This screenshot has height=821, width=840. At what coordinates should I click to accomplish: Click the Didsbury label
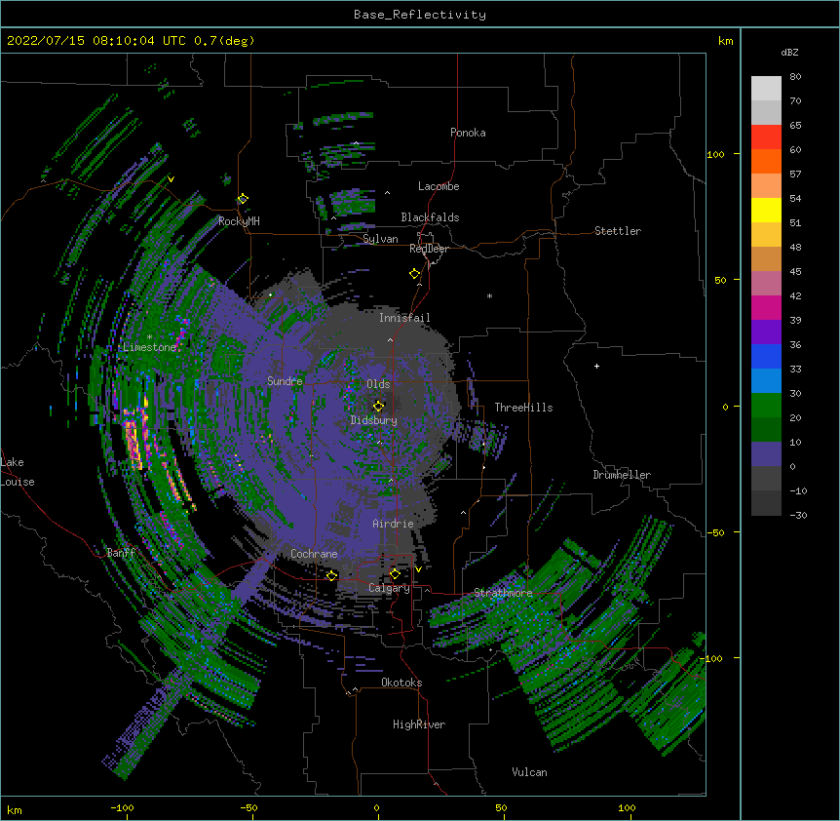point(374,420)
